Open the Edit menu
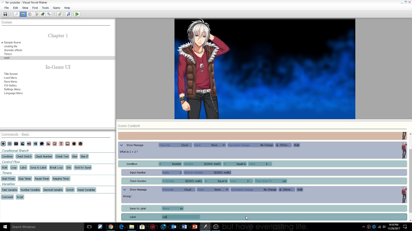 click(x=15, y=8)
